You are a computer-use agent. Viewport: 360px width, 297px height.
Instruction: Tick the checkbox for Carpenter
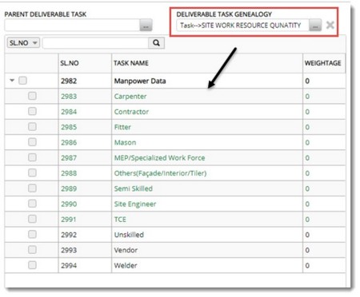[32, 96]
